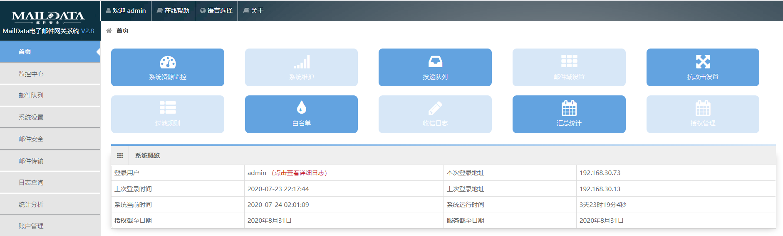Click the 192.168.30.73 login address
Image resolution: width=783 pixels, height=236 pixels.
(x=600, y=173)
